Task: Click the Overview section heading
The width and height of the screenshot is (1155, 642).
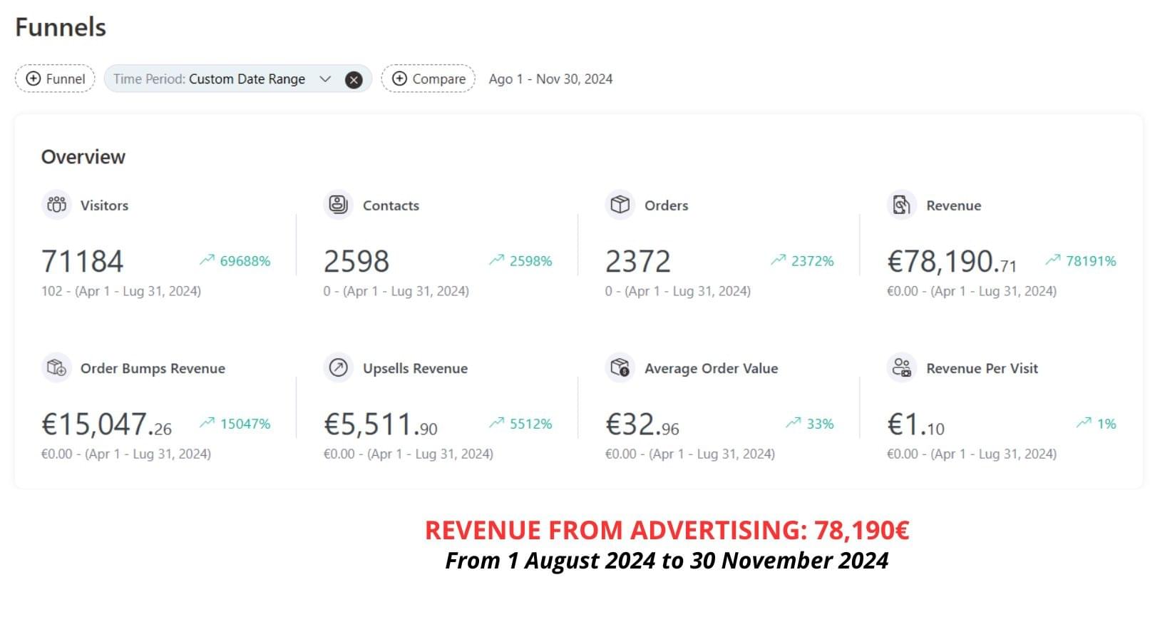Action: [83, 157]
